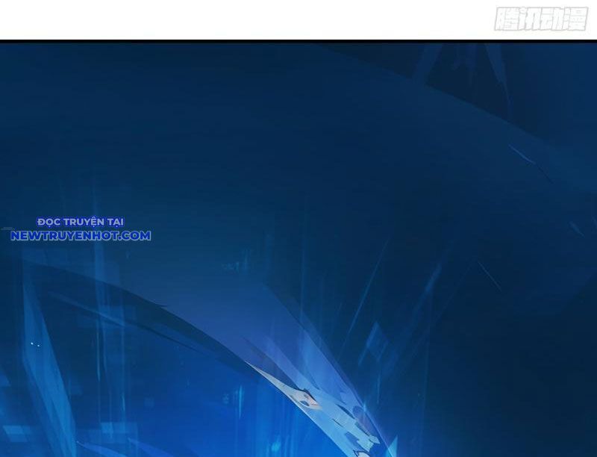597x457 pixels.
Task: Click the small gray mark beside NEWTRUYENHOT
Action: click(7, 228)
